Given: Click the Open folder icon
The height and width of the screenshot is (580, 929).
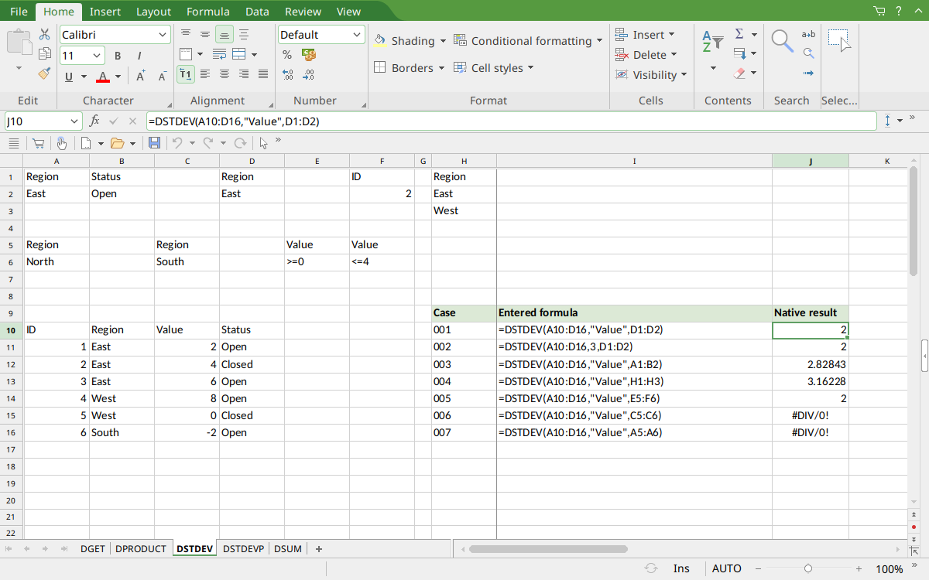Looking at the screenshot, I should pos(118,143).
